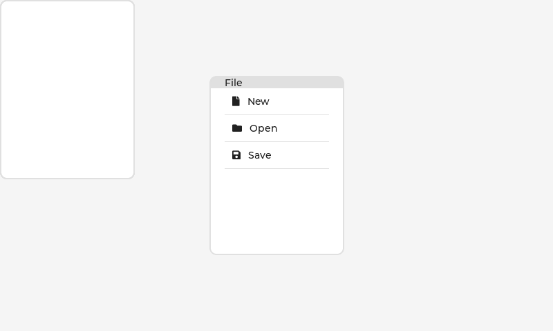This screenshot has height=331, width=553.
Task: Click the Save floppy disk icon
Action: pos(236,155)
